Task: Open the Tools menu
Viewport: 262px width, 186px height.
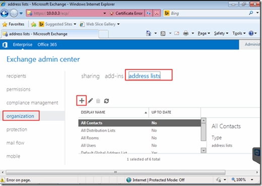Action: pyautogui.click(x=239, y=33)
